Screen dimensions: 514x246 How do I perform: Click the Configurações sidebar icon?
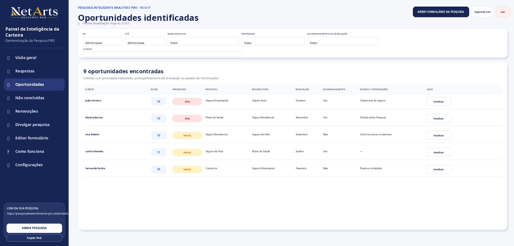(8, 165)
